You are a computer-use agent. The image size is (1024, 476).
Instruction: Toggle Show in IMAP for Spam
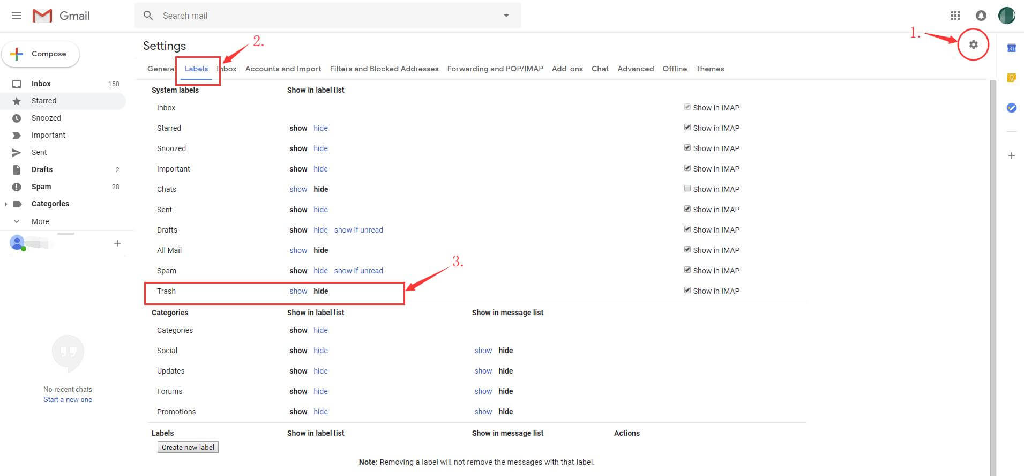687,270
